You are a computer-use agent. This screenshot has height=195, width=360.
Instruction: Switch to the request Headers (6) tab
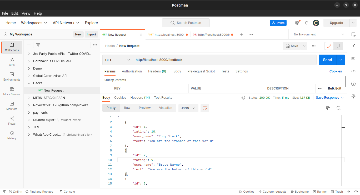157,71
